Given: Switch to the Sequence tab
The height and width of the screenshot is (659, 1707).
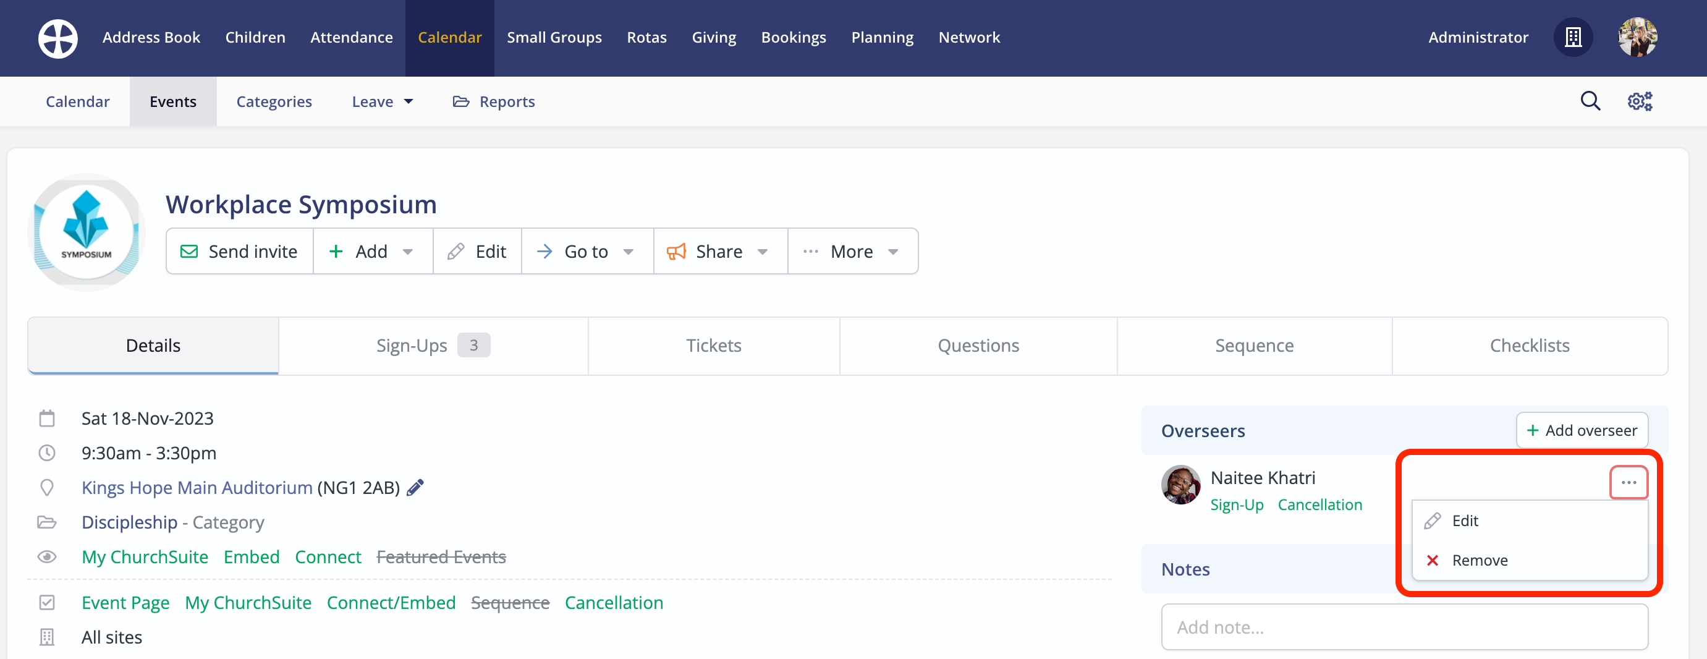Looking at the screenshot, I should [1255, 346].
